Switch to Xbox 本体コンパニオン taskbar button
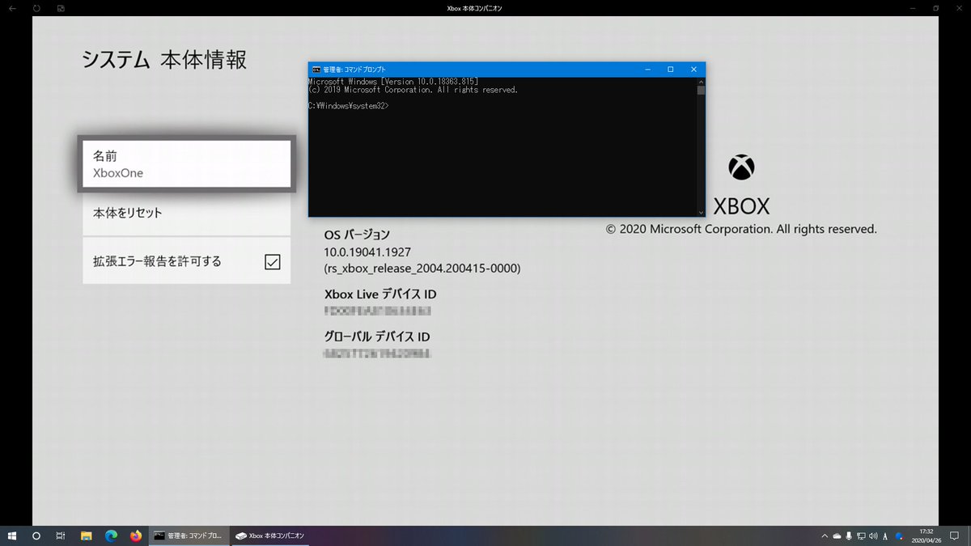971x546 pixels. coord(269,535)
